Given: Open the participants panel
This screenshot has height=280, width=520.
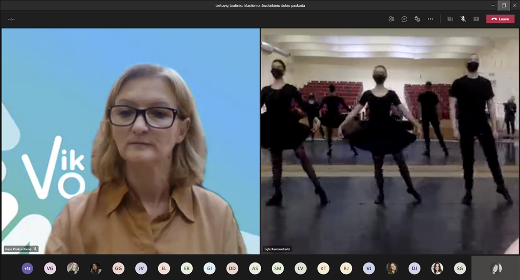Looking at the screenshot, I should pyautogui.click(x=391, y=19).
